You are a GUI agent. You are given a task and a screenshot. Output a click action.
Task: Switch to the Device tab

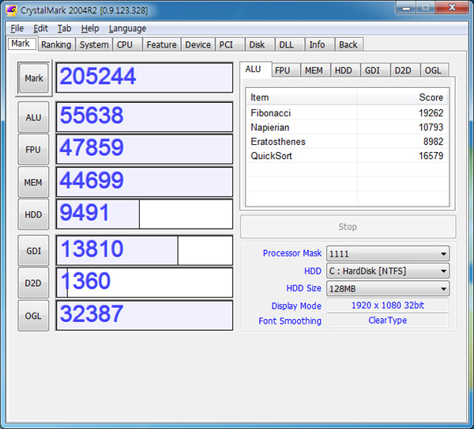pyautogui.click(x=197, y=44)
